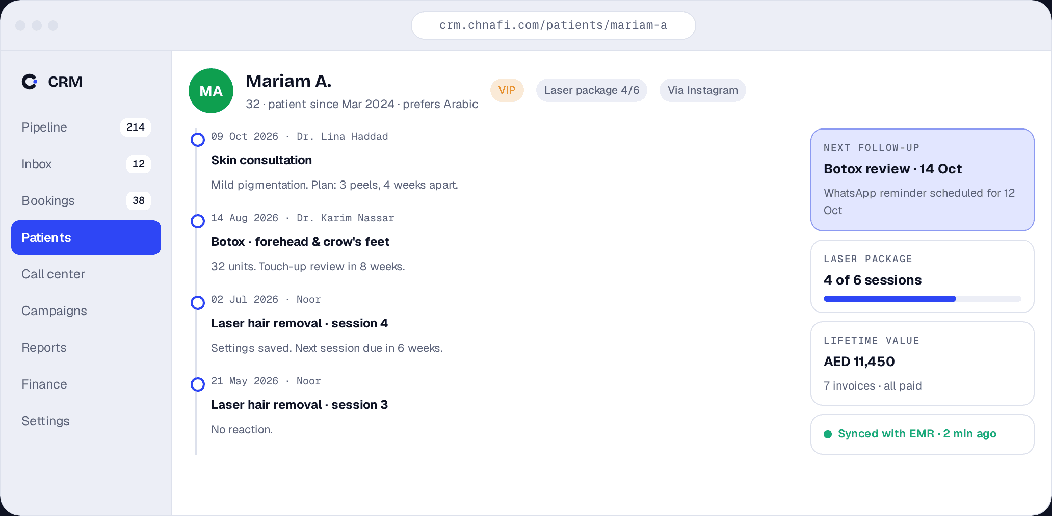Viewport: 1052px width, 516px height.
Task: Open Laser hair removal session 4 entry
Action: pos(300,323)
